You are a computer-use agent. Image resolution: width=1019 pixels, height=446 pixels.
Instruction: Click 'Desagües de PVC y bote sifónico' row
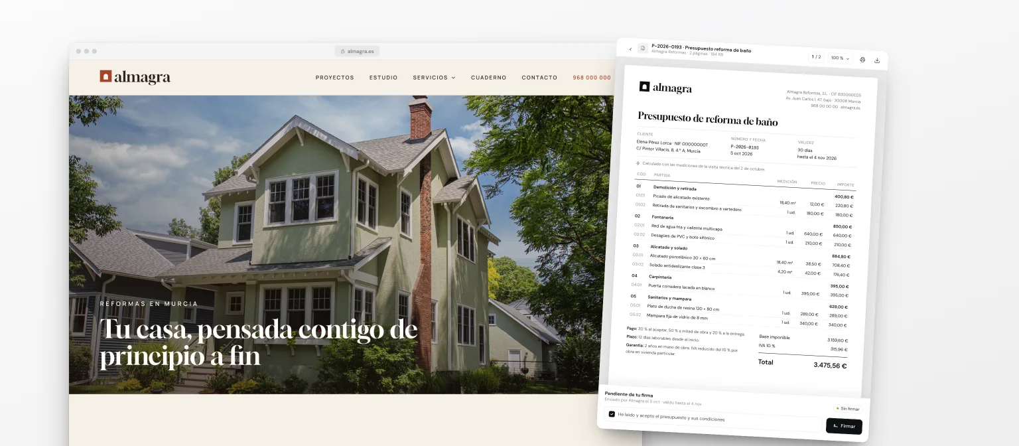point(742,239)
